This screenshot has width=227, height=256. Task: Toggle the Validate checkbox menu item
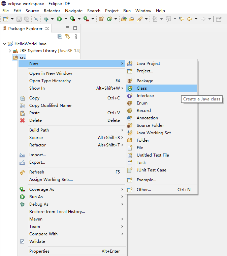(22, 241)
